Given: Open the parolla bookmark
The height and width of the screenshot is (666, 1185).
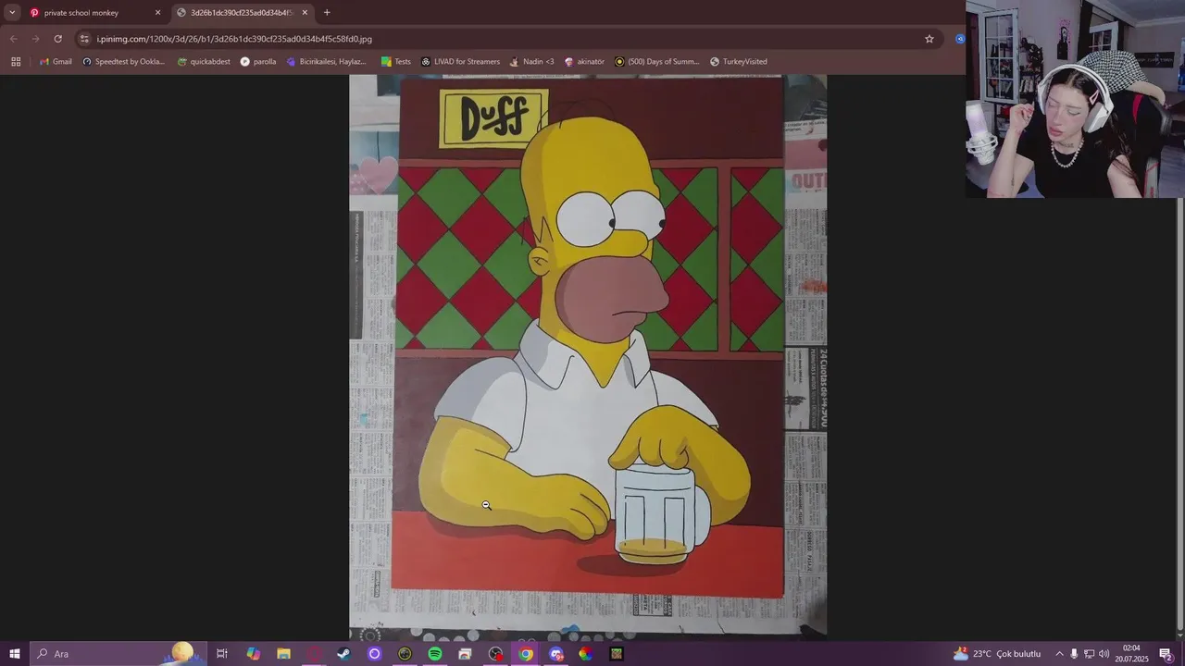Looking at the screenshot, I should click(258, 62).
